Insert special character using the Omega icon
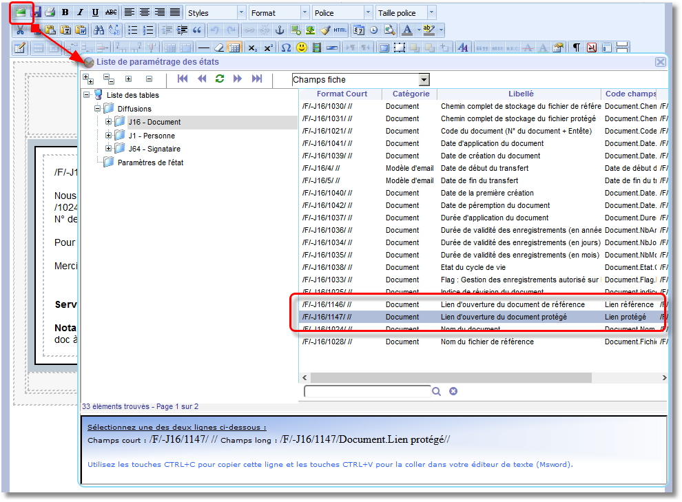The height and width of the screenshot is (502, 682). click(x=286, y=48)
